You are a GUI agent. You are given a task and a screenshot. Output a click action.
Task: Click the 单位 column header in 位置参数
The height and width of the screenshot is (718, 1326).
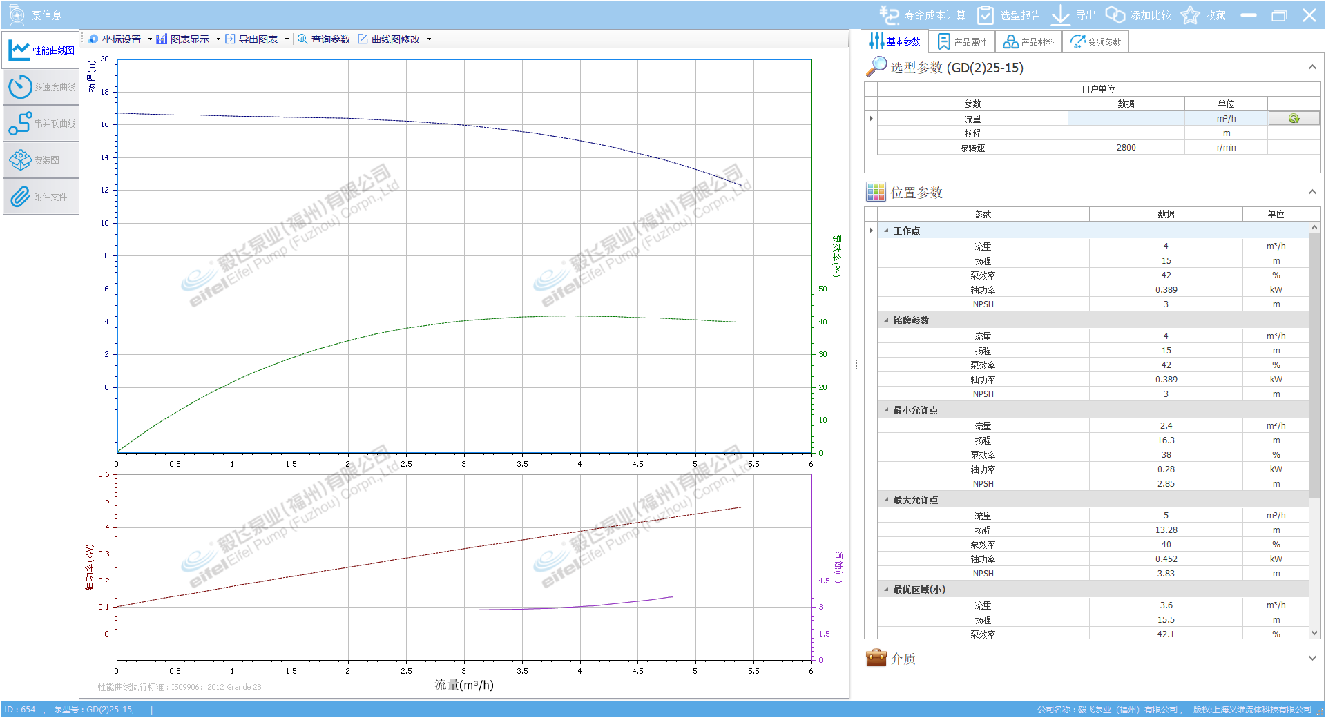(x=1276, y=214)
